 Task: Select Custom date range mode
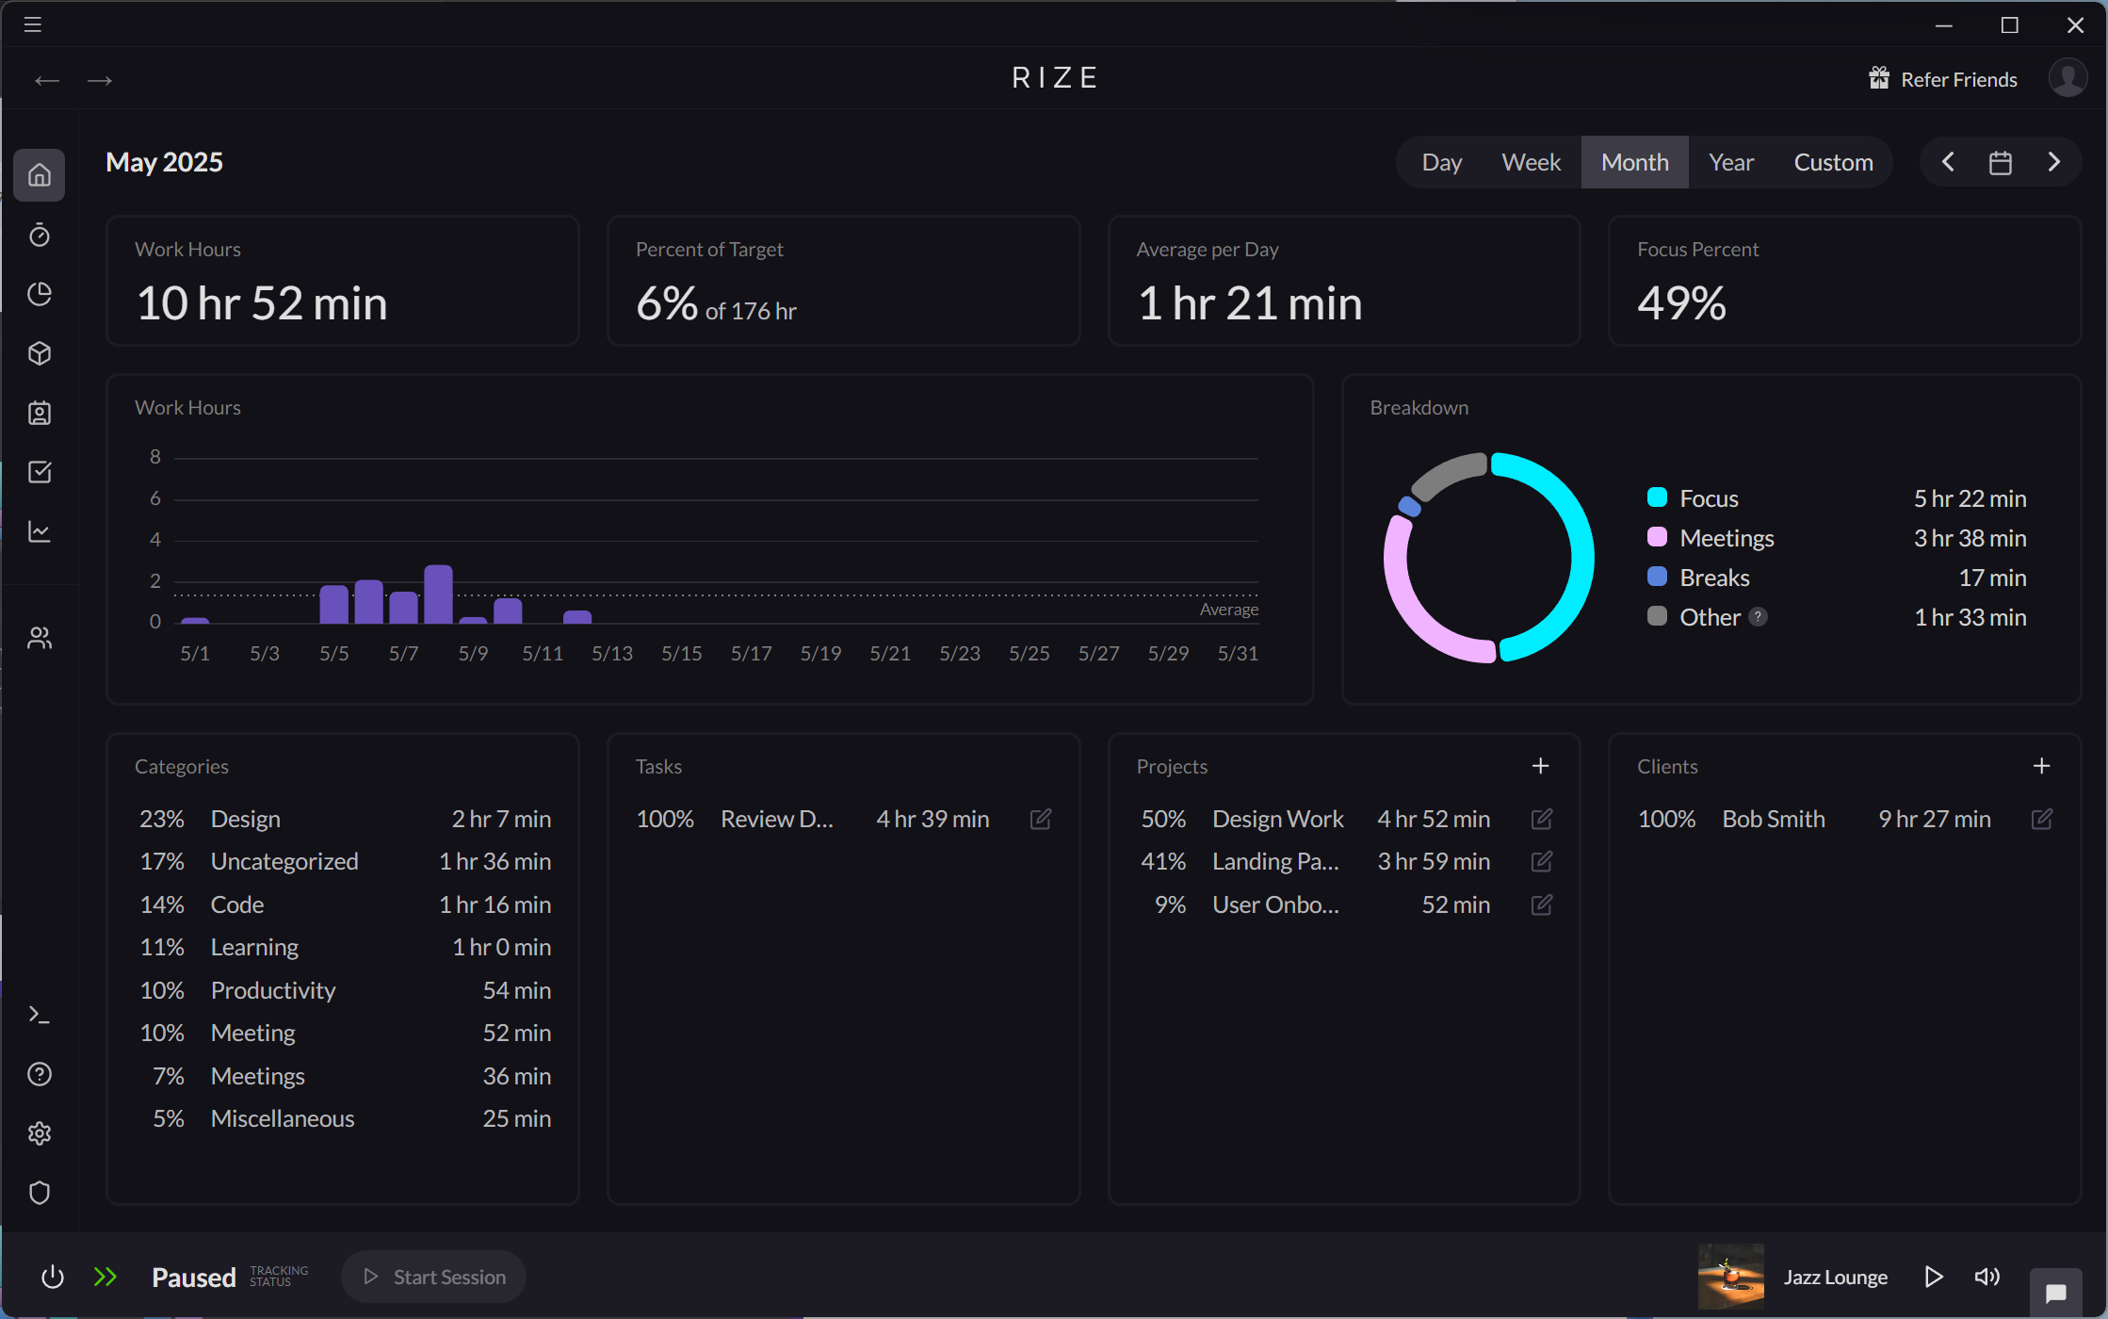tap(1833, 161)
